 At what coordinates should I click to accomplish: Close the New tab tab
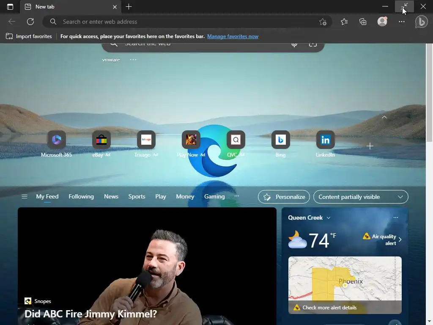pos(115,7)
